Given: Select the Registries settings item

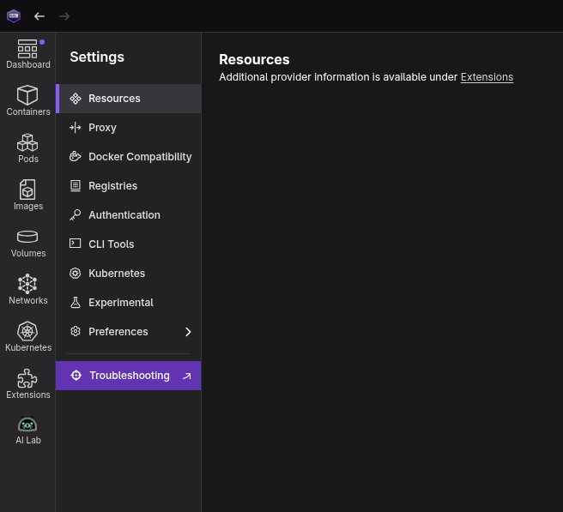Looking at the screenshot, I should pos(129,186).
